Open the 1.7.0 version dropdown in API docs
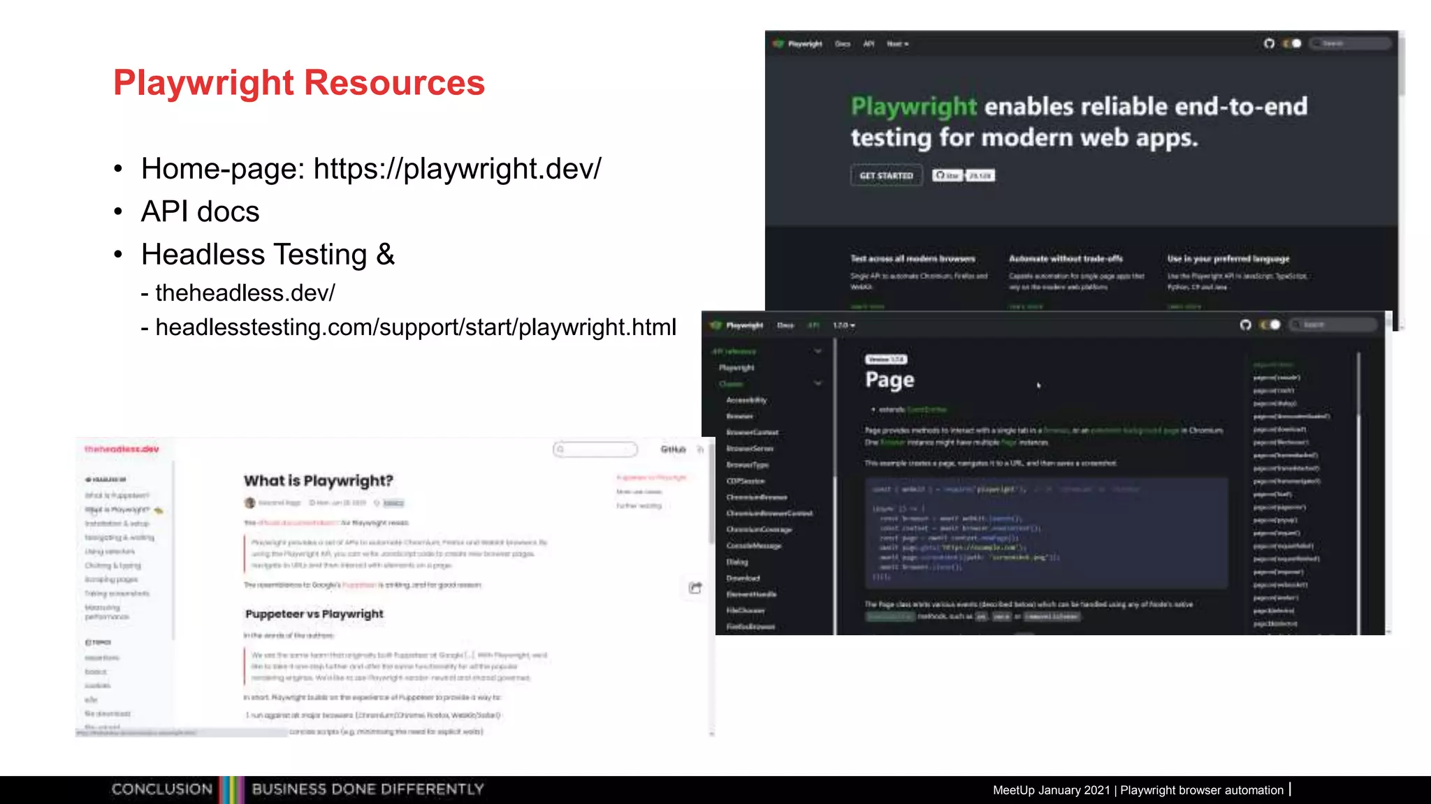The width and height of the screenshot is (1431, 804). pyautogui.click(x=843, y=325)
